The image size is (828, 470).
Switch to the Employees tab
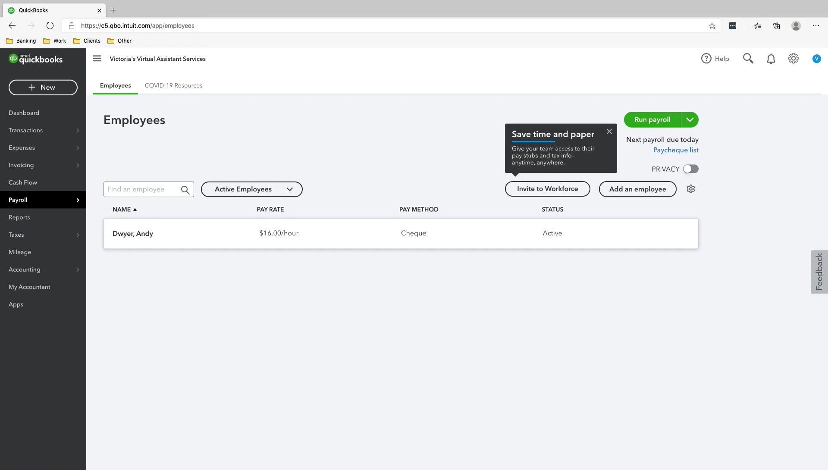[x=116, y=85]
